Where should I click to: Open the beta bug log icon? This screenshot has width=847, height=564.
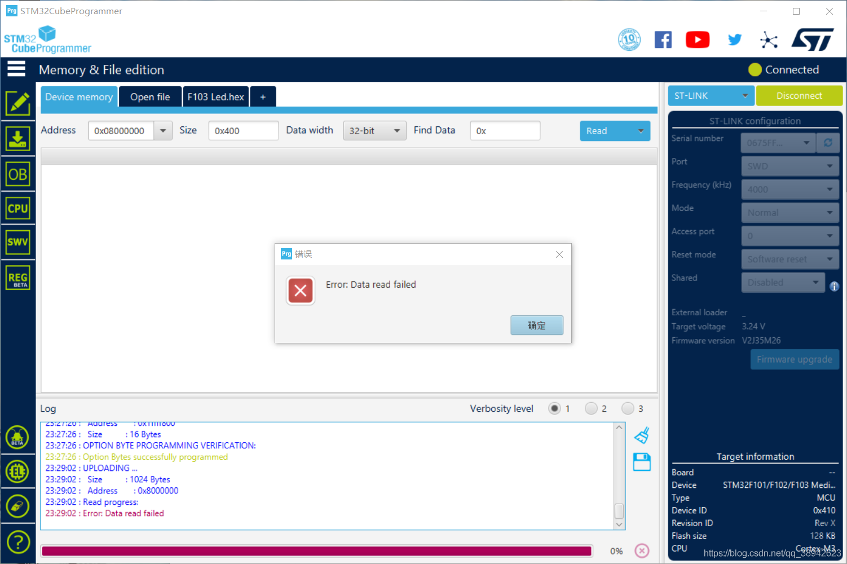pyautogui.click(x=17, y=437)
